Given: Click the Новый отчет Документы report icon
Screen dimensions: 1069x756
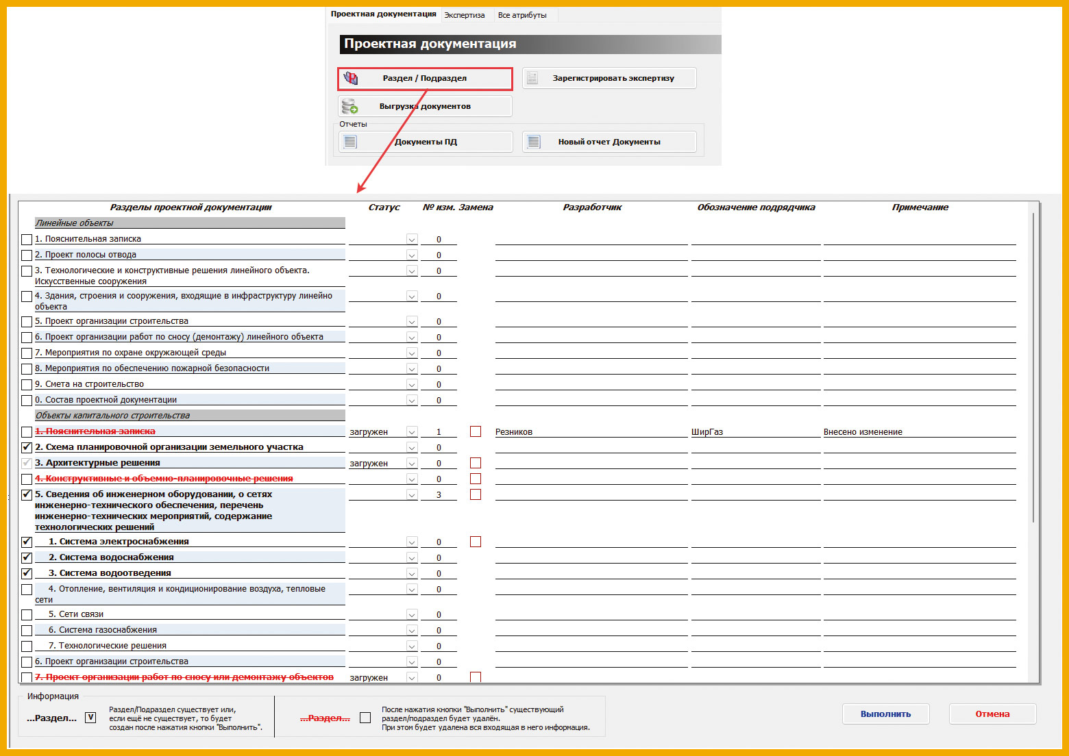Looking at the screenshot, I should point(534,142).
